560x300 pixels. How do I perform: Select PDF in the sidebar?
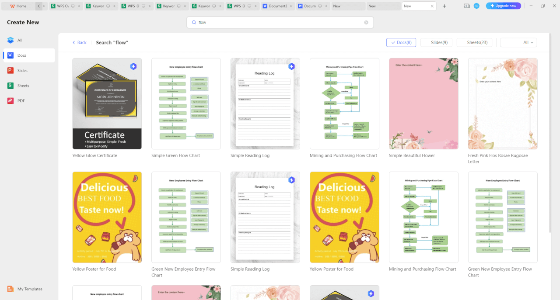pos(29,101)
